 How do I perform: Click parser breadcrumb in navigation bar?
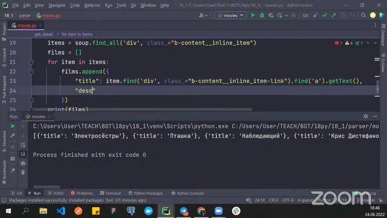click(25, 15)
